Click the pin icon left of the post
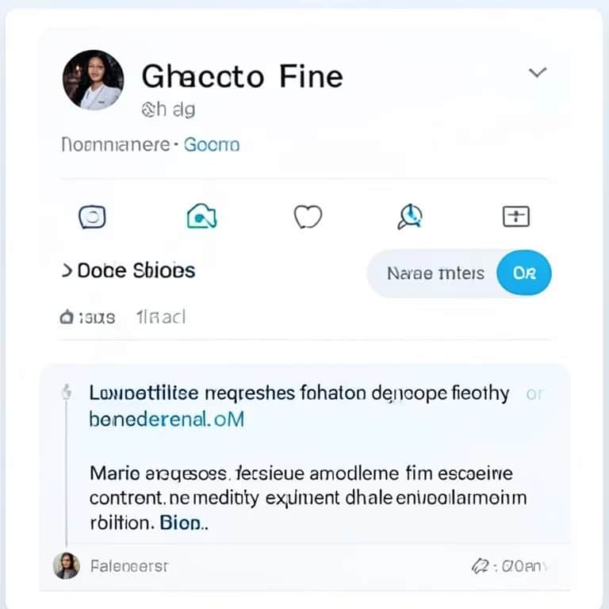Screen dimensions: 609x609 click(x=67, y=393)
